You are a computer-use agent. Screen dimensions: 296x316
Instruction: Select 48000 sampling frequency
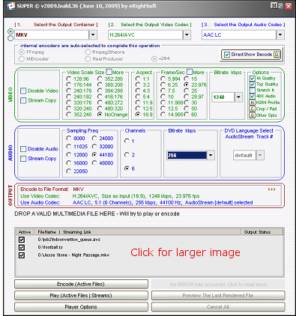click(x=94, y=163)
